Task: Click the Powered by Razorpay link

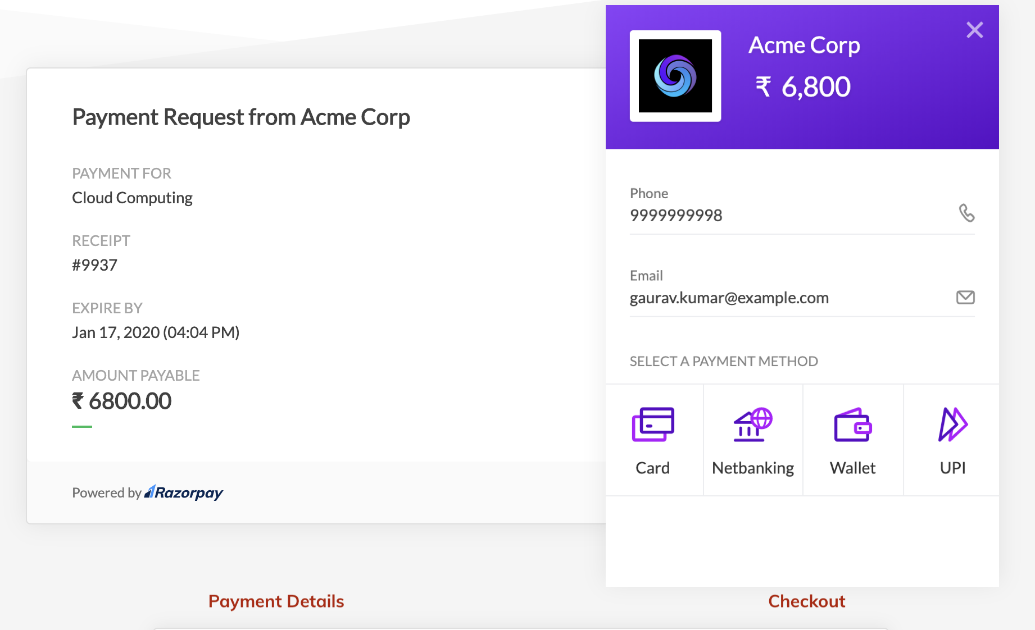Action: coord(147,492)
